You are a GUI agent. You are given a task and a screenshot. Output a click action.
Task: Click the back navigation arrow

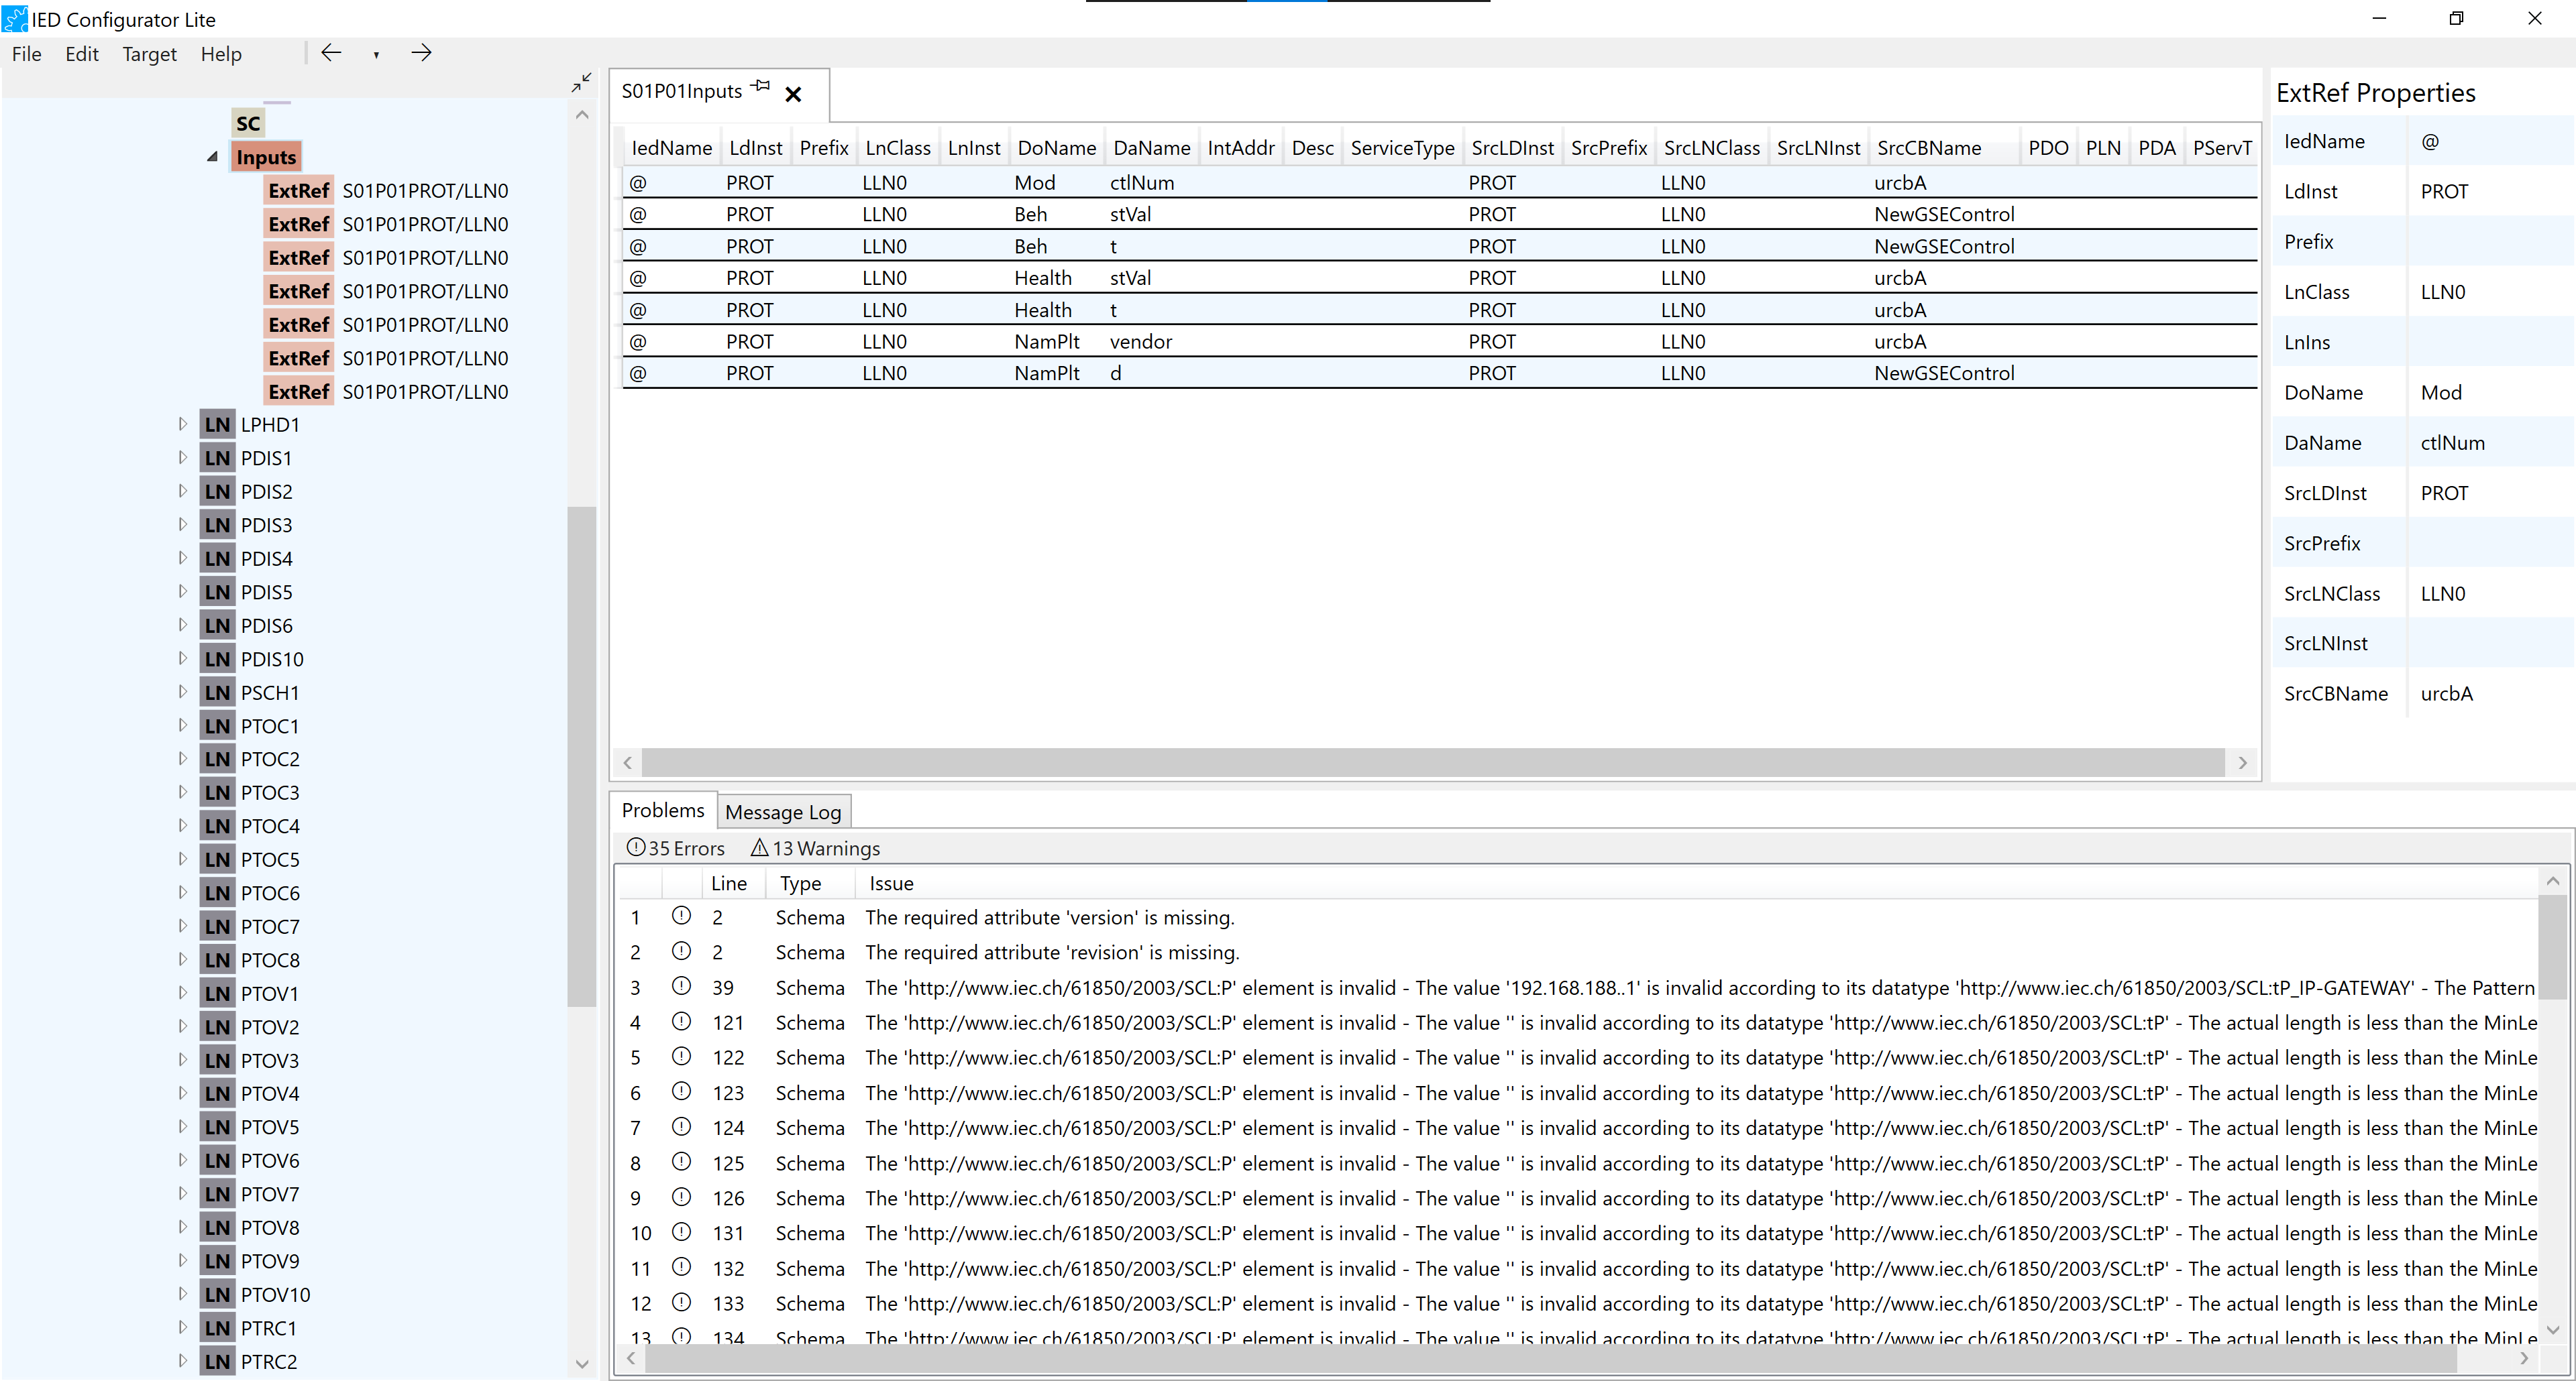(331, 53)
